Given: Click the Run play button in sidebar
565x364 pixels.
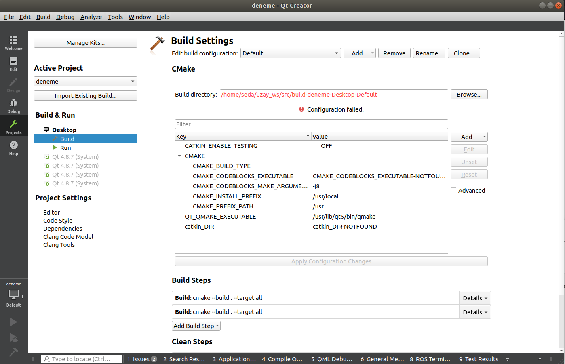Looking at the screenshot, I should [13, 322].
